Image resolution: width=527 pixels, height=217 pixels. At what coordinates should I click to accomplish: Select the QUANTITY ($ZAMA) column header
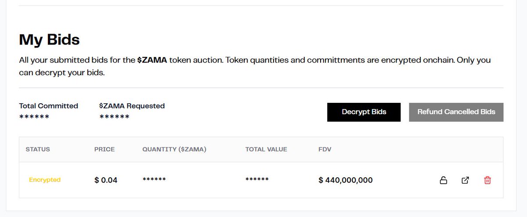174,149
